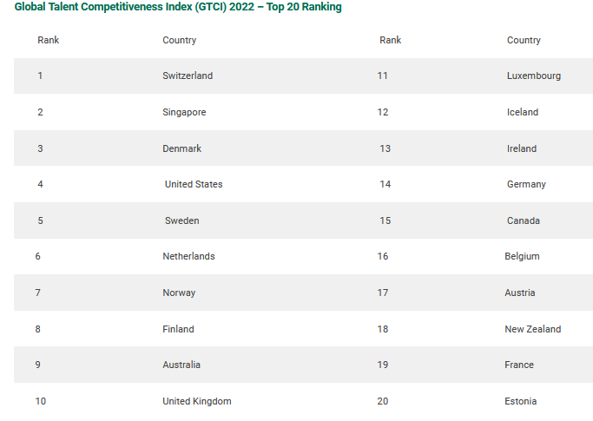
Task: Select the Estonia country cell
Action: pos(520,401)
